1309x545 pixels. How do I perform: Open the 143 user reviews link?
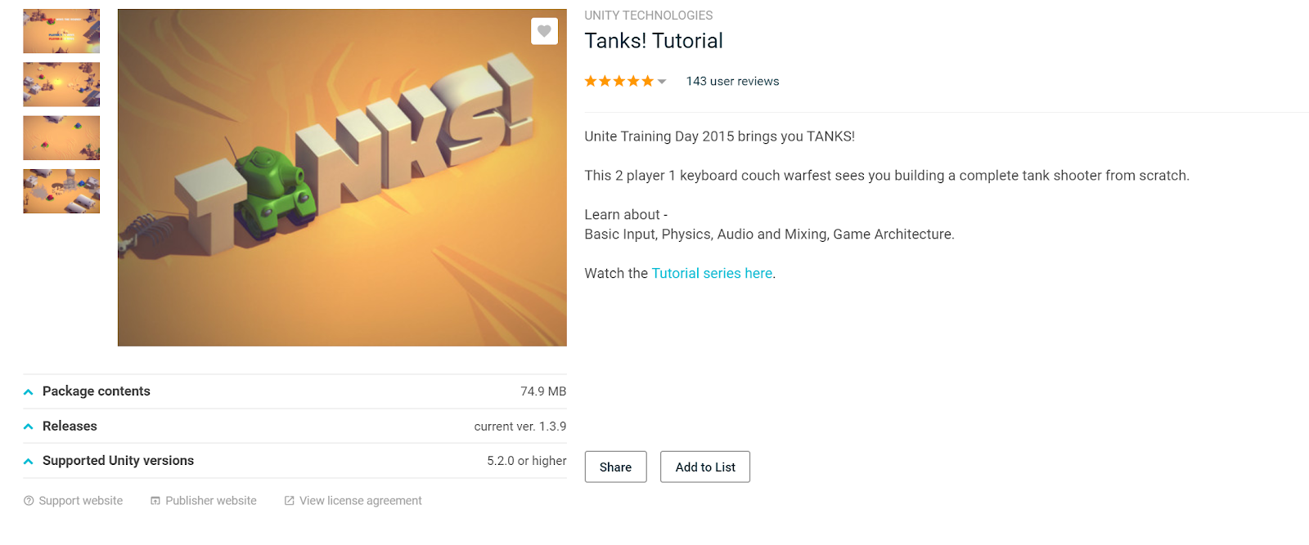click(732, 82)
